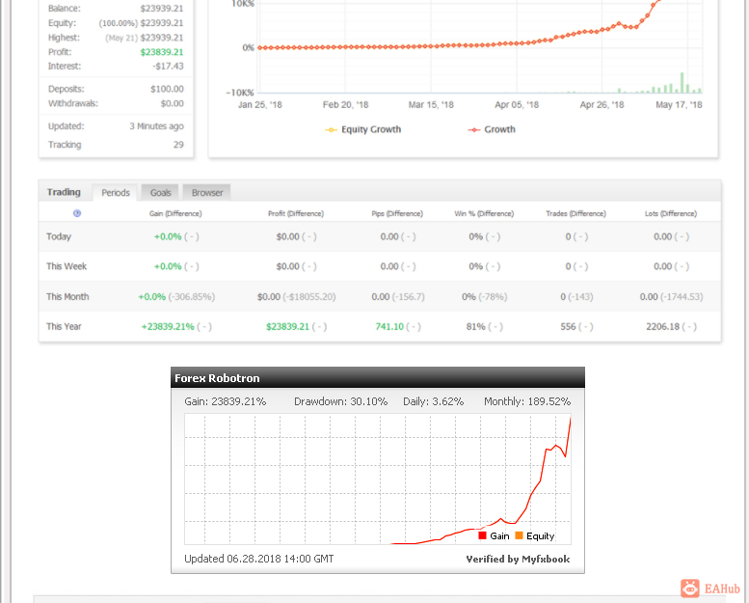749x603 pixels.
Task: Switch to the Periods tab
Action: click(x=115, y=193)
